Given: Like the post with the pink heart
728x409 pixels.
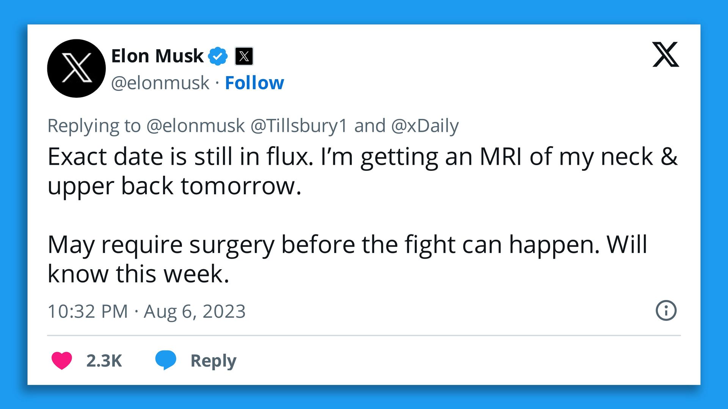Looking at the screenshot, I should pos(62,360).
